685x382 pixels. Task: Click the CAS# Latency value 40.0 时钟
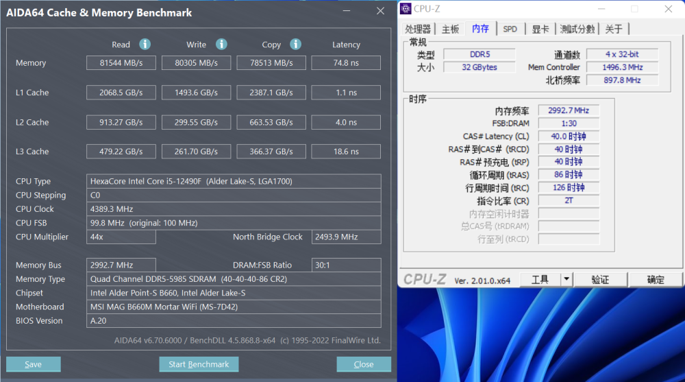pyautogui.click(x=569, y=136)
